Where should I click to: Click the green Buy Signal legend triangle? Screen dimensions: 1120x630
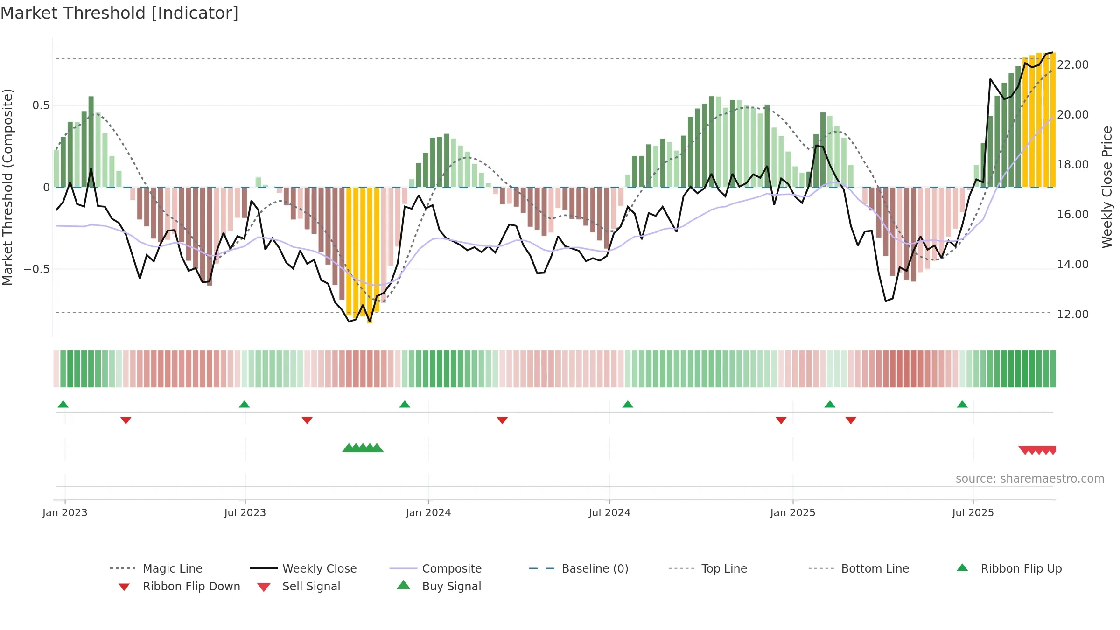(403, 585)
